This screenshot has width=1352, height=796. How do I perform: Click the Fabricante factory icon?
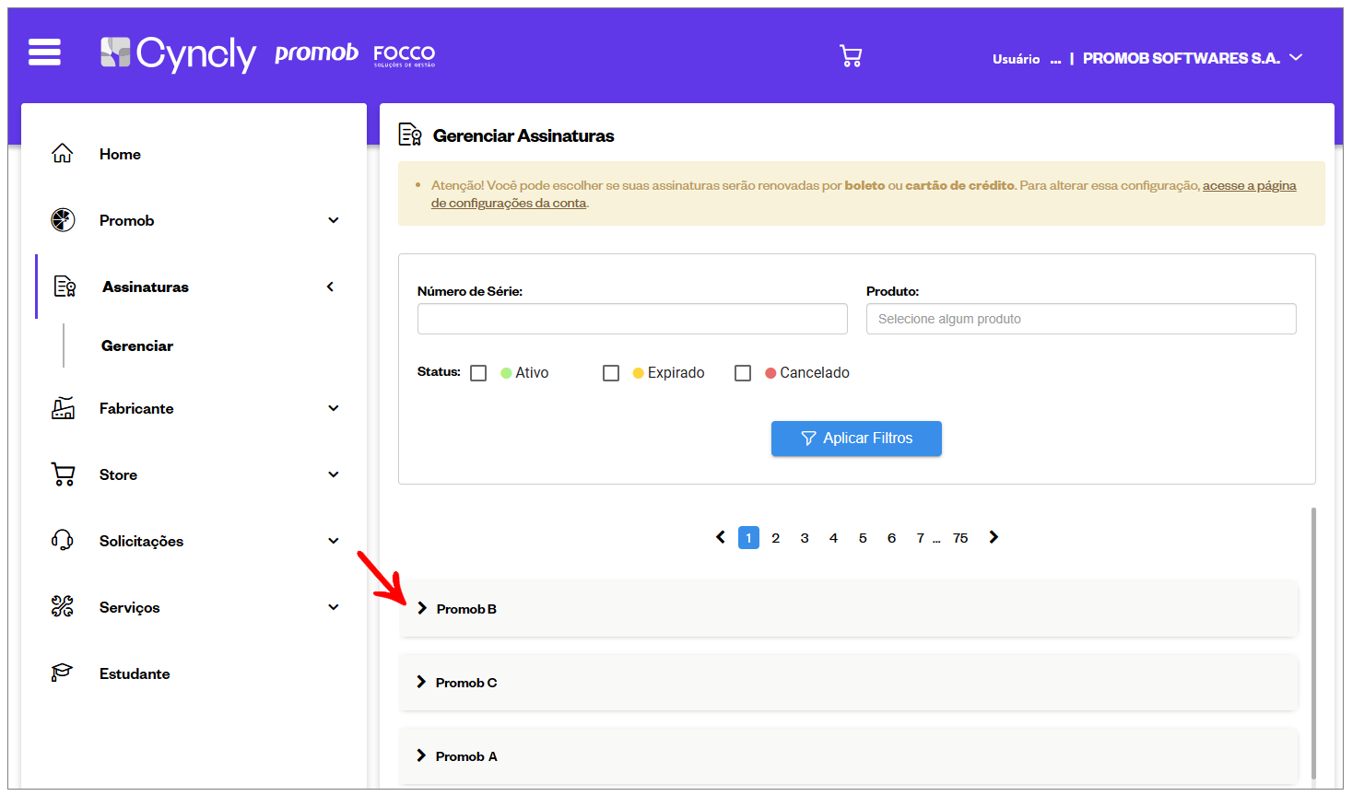point(63,408)
